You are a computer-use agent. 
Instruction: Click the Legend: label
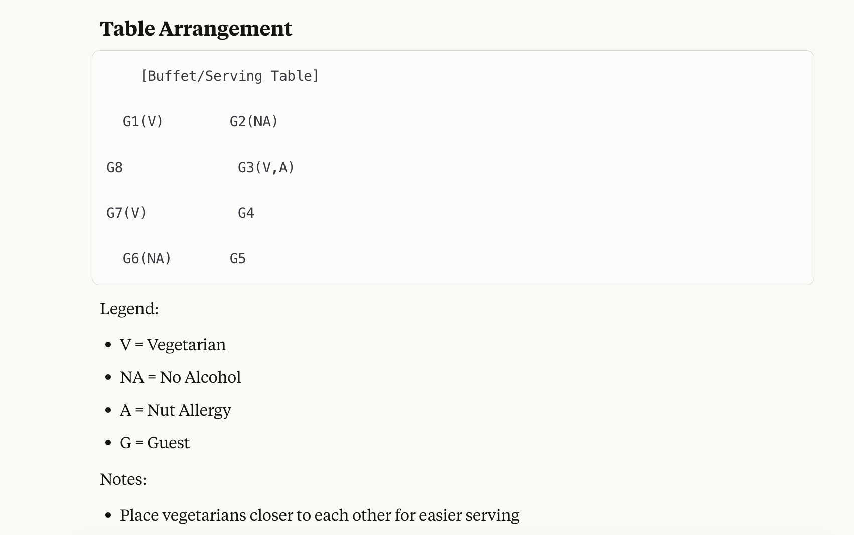click(x=129, y=309)
